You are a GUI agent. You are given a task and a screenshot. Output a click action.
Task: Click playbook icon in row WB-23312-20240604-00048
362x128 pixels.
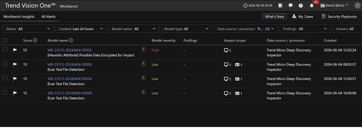pos(144,92)
